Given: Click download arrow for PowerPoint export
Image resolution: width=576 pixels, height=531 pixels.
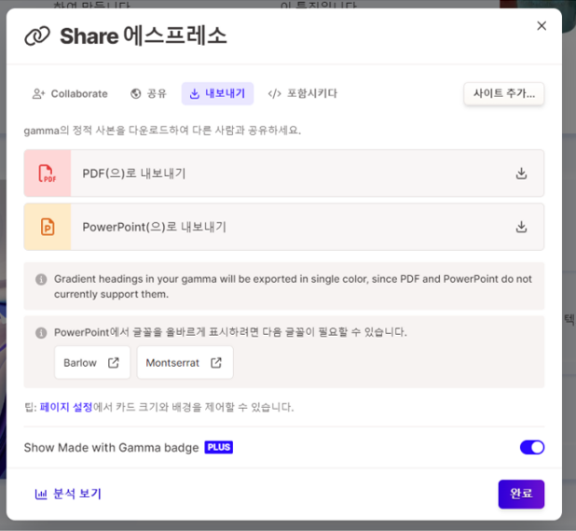Looking at the screenshot, I should (x=521, y=227).
